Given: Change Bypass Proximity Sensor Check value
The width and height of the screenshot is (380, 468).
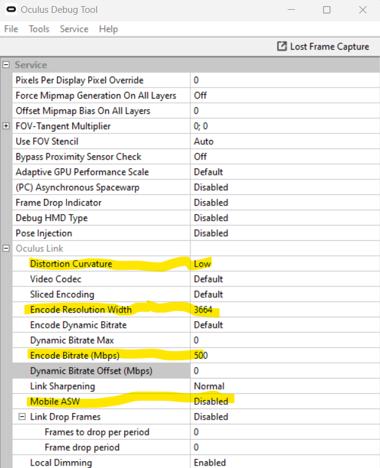Looking at the screenshot, I should point(285,157).
